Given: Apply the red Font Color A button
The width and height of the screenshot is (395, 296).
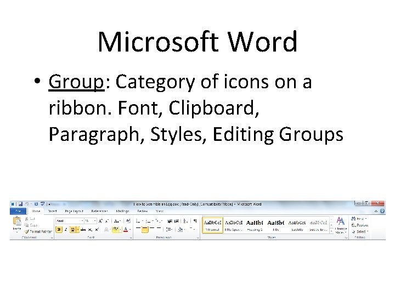Looking at the screenshot, I should 126,230.
